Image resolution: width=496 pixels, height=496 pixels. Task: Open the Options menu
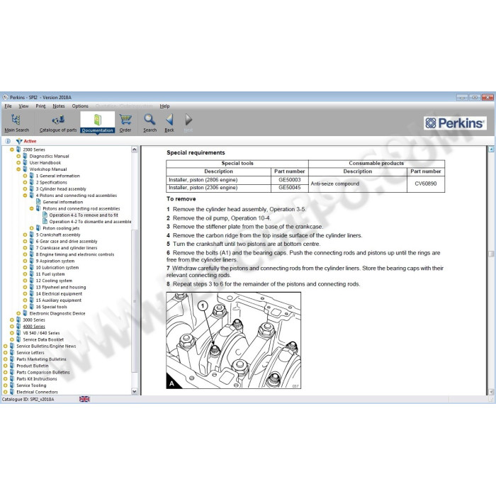80,106
